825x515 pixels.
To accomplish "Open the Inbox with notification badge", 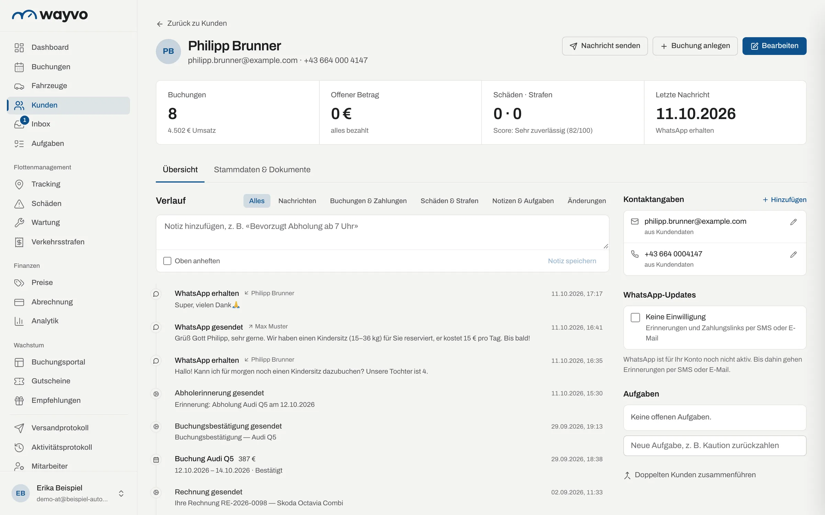I will (x=68, y=124).
